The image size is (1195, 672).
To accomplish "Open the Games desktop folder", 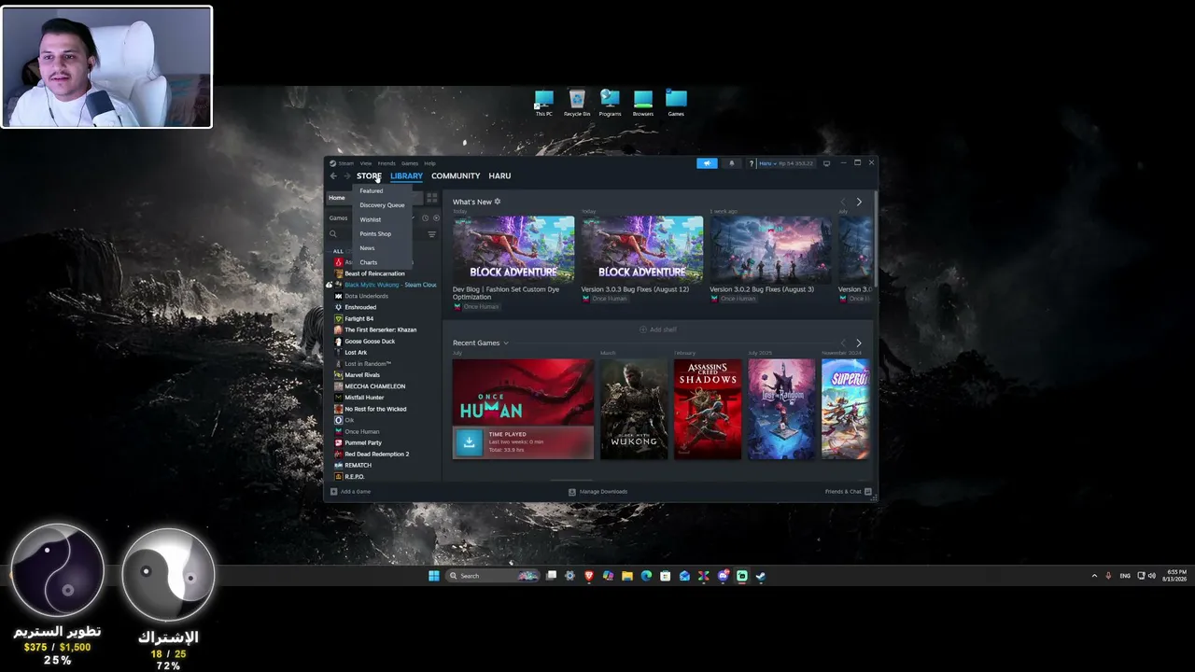I will [x=676, y=103].
